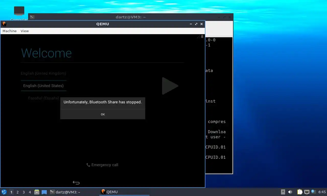Viewport: 327px width, 196px height.
Task: Switch to workspace 4
Action: pos(30,192)
